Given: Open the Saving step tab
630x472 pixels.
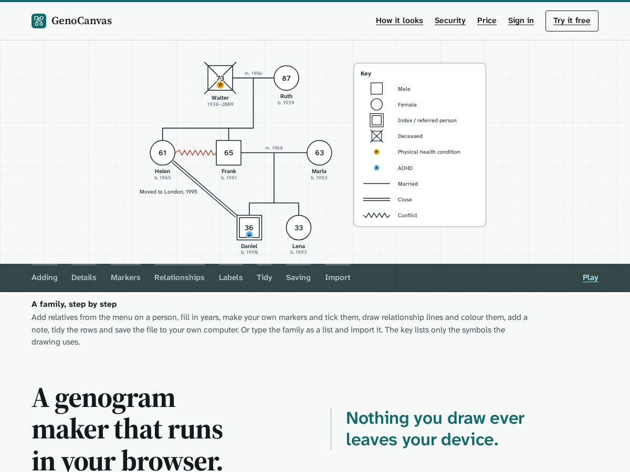Looking at the screenshot, I should (298, 277).
